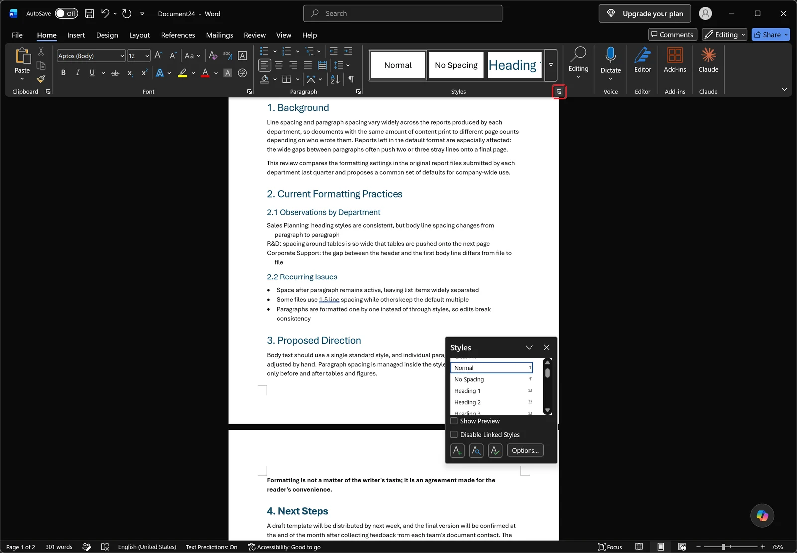
Task: Click the Comments button
Action: click(x=672, y=35)
